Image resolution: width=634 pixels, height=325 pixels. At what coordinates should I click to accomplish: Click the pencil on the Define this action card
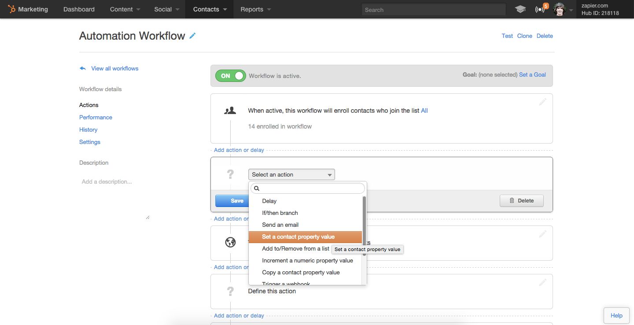542,282
